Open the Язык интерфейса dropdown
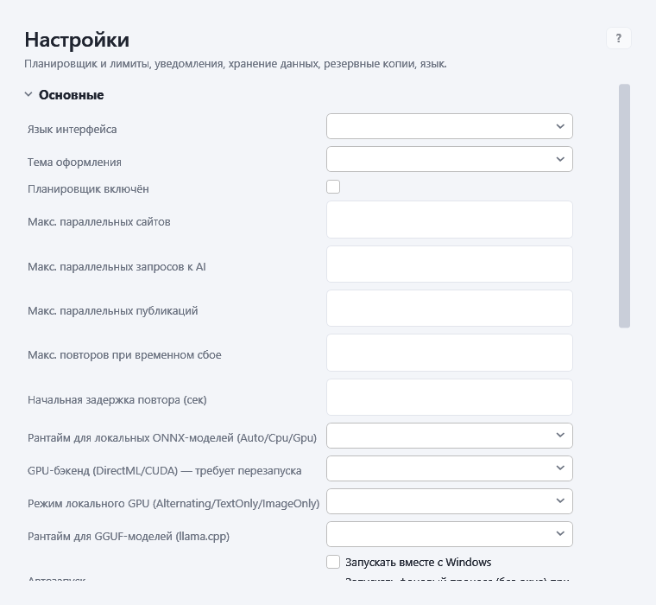The image size is (656, 605). click(450, 126)
